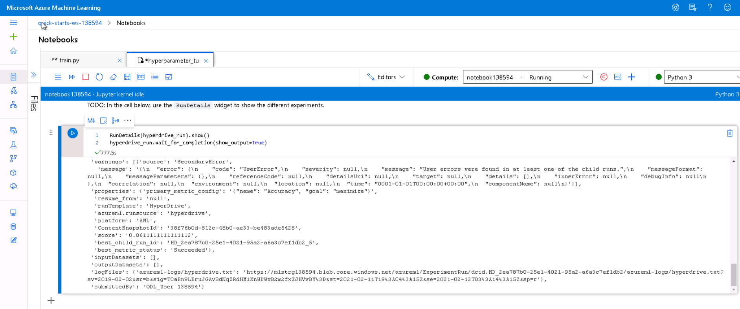Open notifications panel in the header
The height and width of the screenshot is (309, 740).
693,7
